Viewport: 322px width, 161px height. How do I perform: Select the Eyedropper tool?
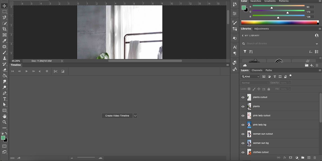(5, 41)
